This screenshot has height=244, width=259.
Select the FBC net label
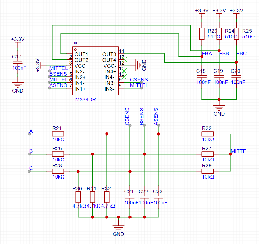241,54
